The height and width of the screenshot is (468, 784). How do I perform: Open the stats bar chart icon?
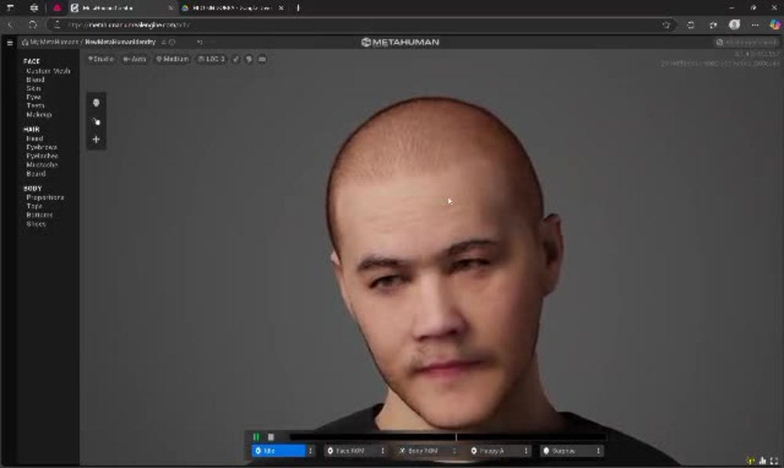point(763,460)
